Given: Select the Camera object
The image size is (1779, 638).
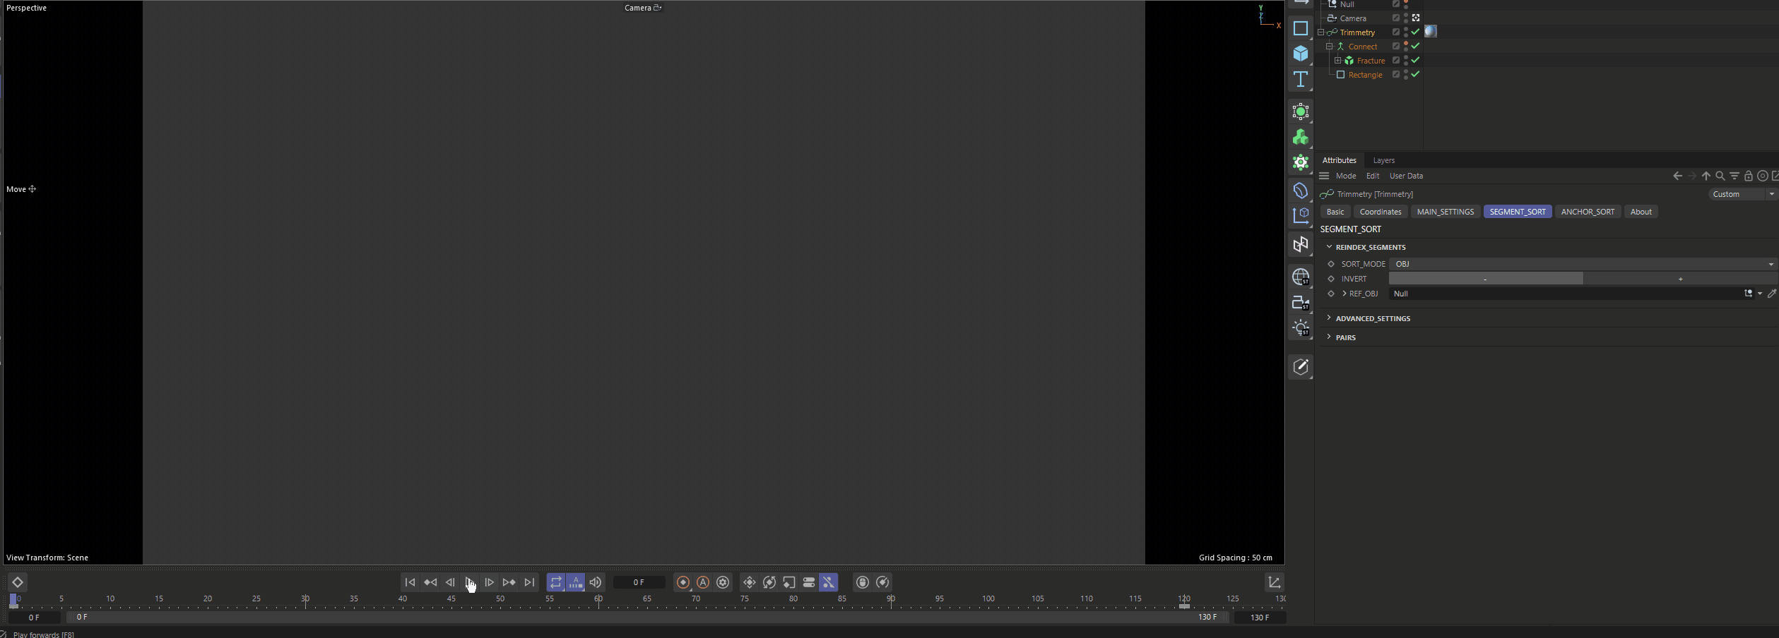Looking at the screenshot, I should [x=1353, y=18].
